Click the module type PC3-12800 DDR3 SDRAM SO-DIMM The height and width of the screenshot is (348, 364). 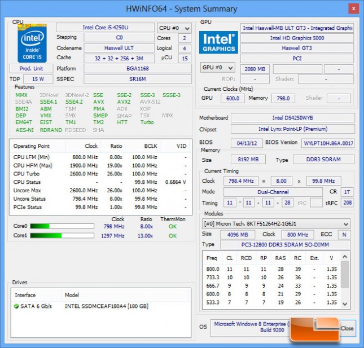[285, 245]
